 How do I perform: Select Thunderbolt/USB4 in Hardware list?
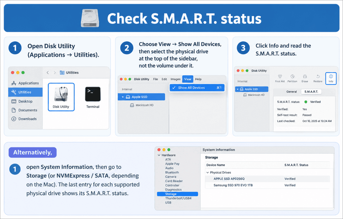click(178, 198)
